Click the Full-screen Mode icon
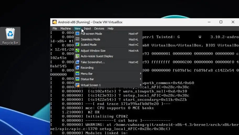 pos(77,34)
